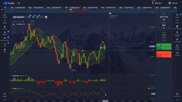
Task: Open the Trades history icon on right sidebar
Action: (177, 16)
